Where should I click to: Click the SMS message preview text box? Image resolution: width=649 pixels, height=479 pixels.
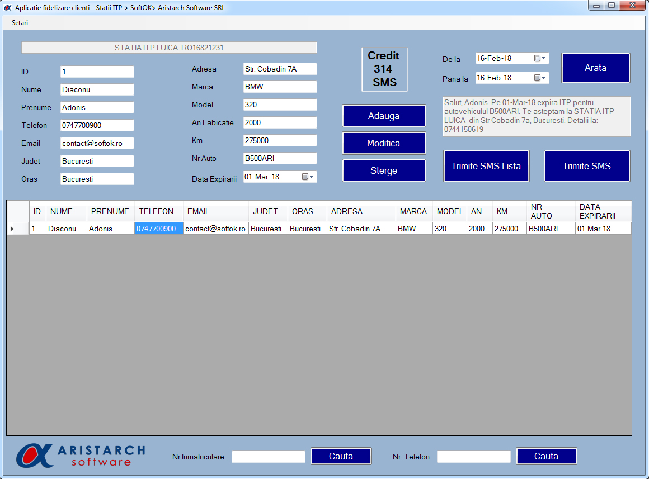pos(537,116)
